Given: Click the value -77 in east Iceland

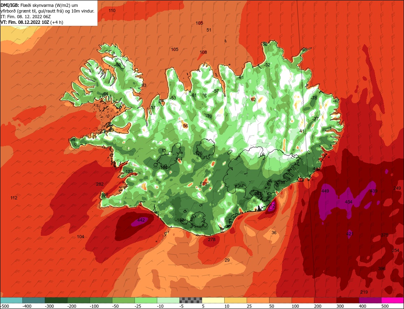Looking at the screenshot, I should tap(316, 119).
